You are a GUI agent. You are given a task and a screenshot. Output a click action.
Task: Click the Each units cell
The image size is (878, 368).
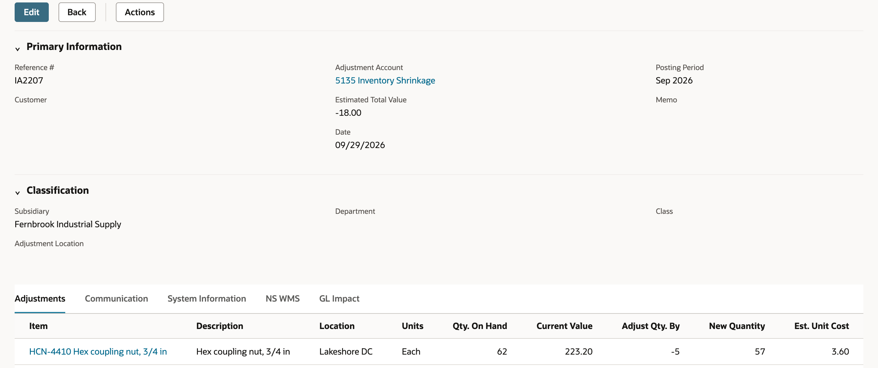click(x=411, y=351)
